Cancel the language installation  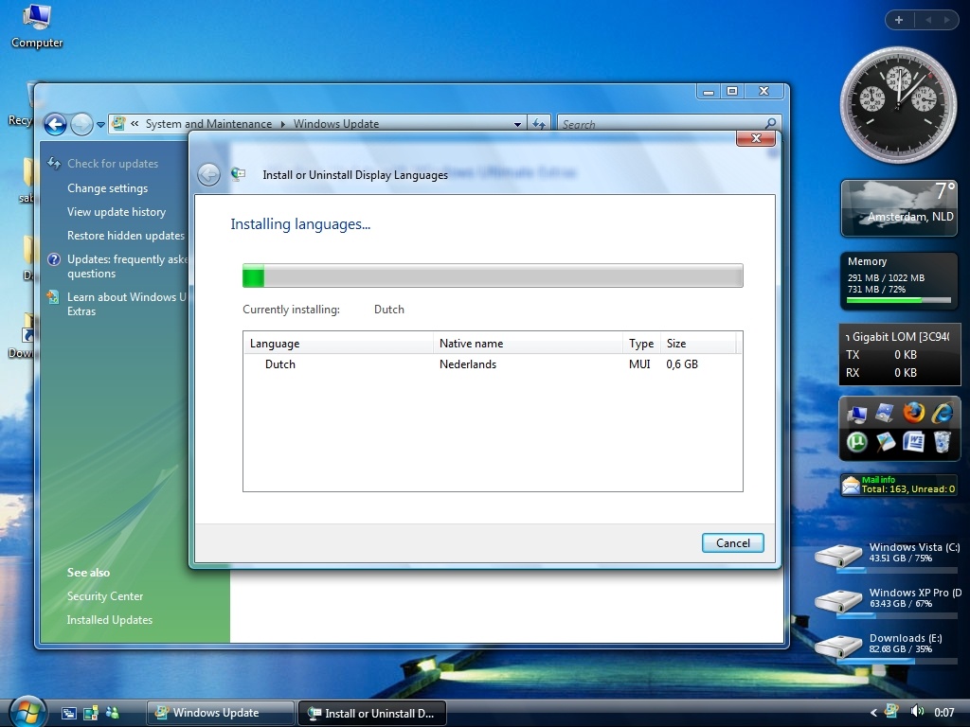tap(732, 542)
